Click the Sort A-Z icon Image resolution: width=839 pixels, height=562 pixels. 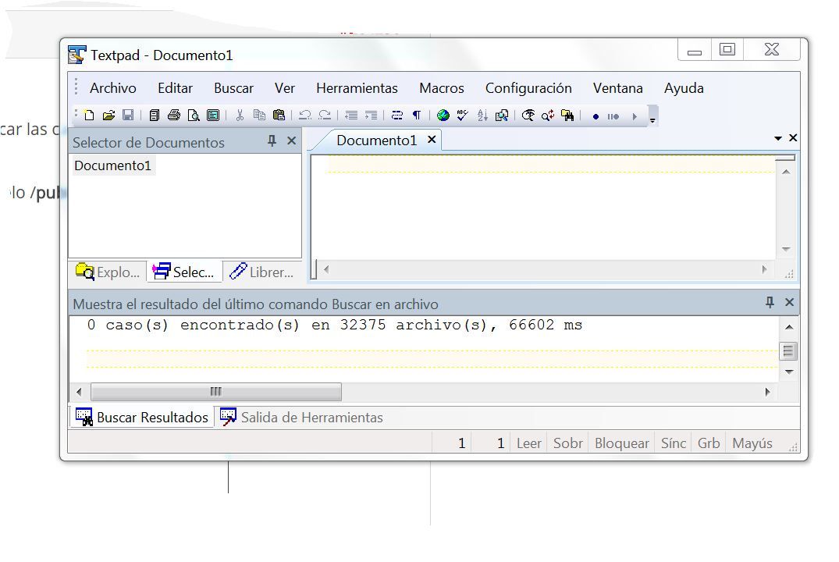coord(482,115)
